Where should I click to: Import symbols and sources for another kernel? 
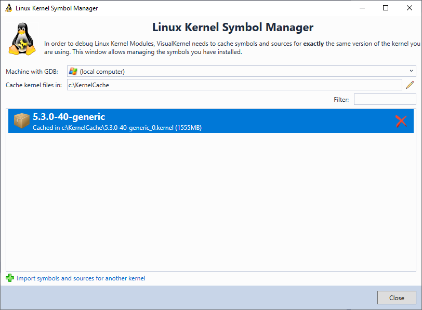pyautogui.click(x=81, y=278)
